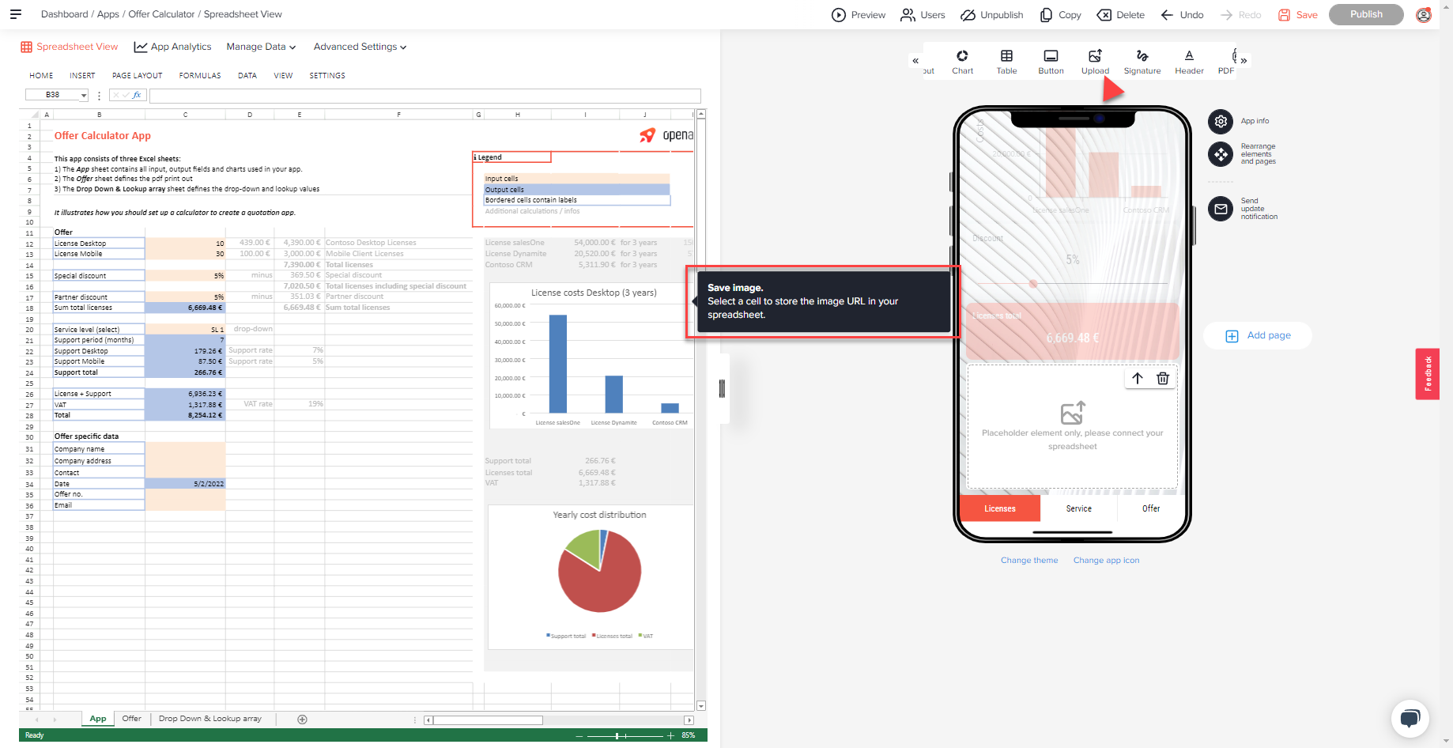Screen dimensions: 1453x748
Task: Click the Publish button
Action: point(1366,14)
